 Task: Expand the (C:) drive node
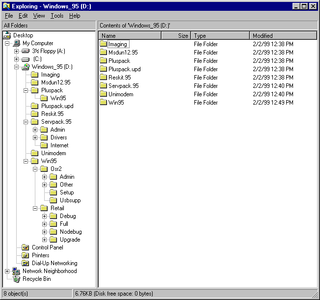16,59
